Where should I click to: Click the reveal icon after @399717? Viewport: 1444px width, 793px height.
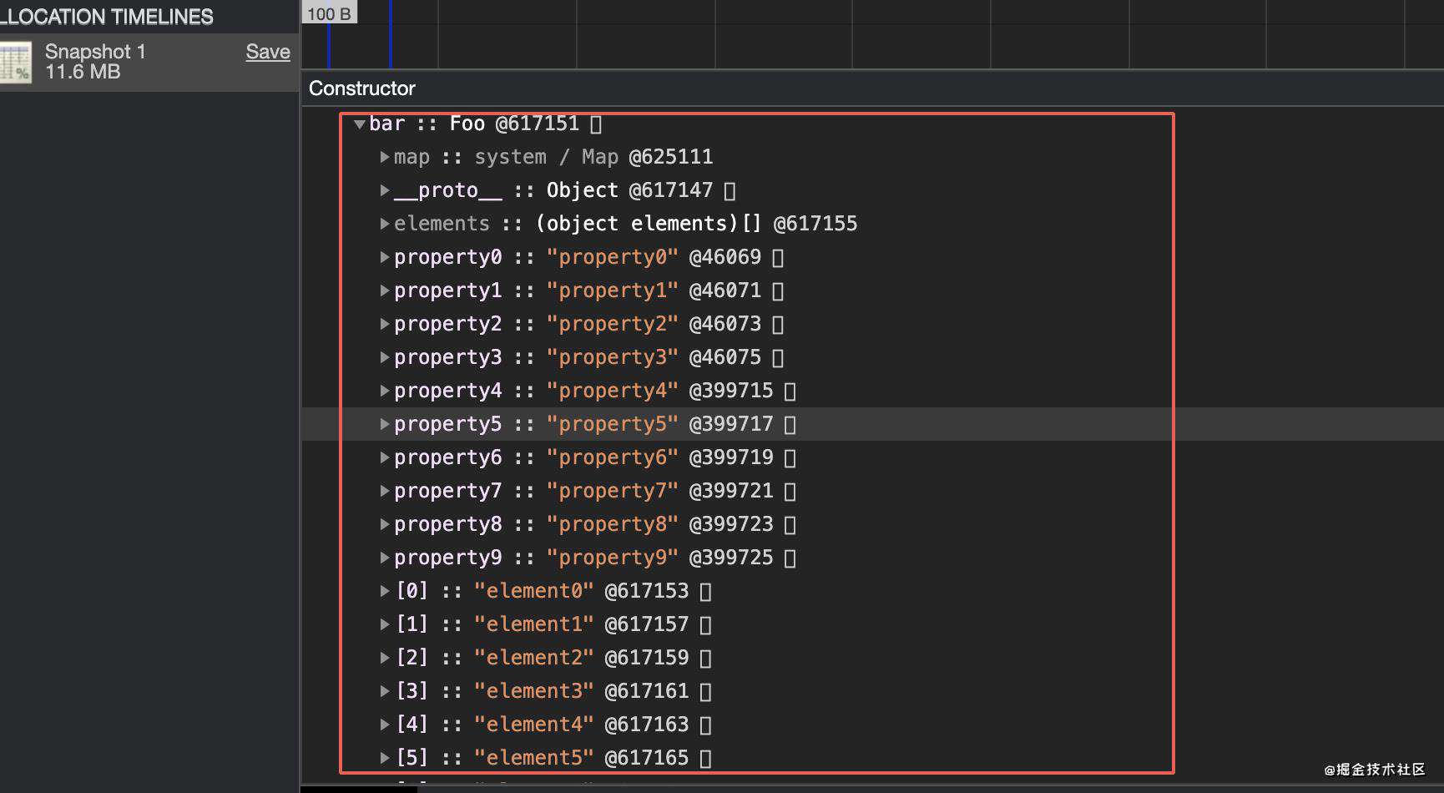(x=790, y=425)
